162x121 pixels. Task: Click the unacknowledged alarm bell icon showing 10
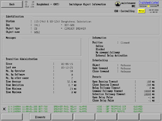tap(26, 2)
